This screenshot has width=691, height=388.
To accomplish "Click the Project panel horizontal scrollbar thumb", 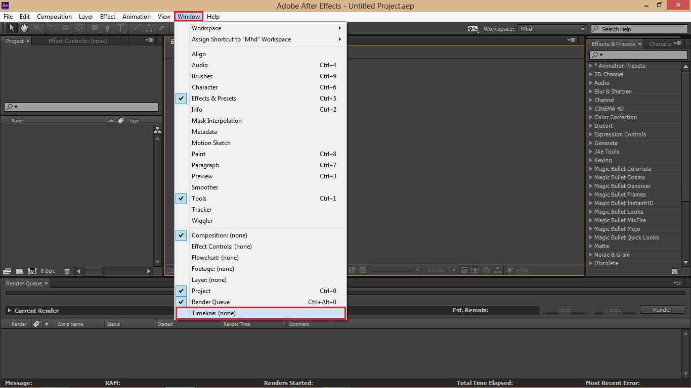I will 93,271.
